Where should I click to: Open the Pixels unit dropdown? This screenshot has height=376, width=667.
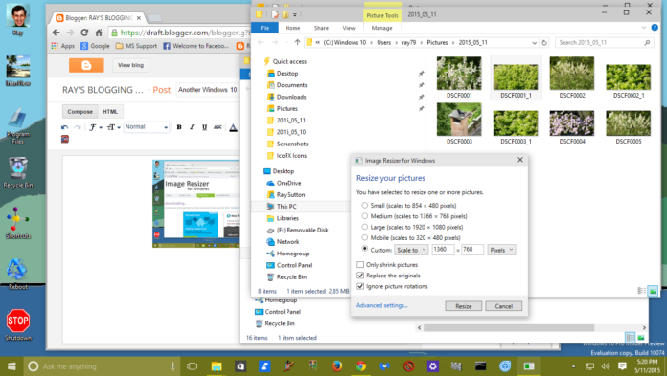coord(501,250)
